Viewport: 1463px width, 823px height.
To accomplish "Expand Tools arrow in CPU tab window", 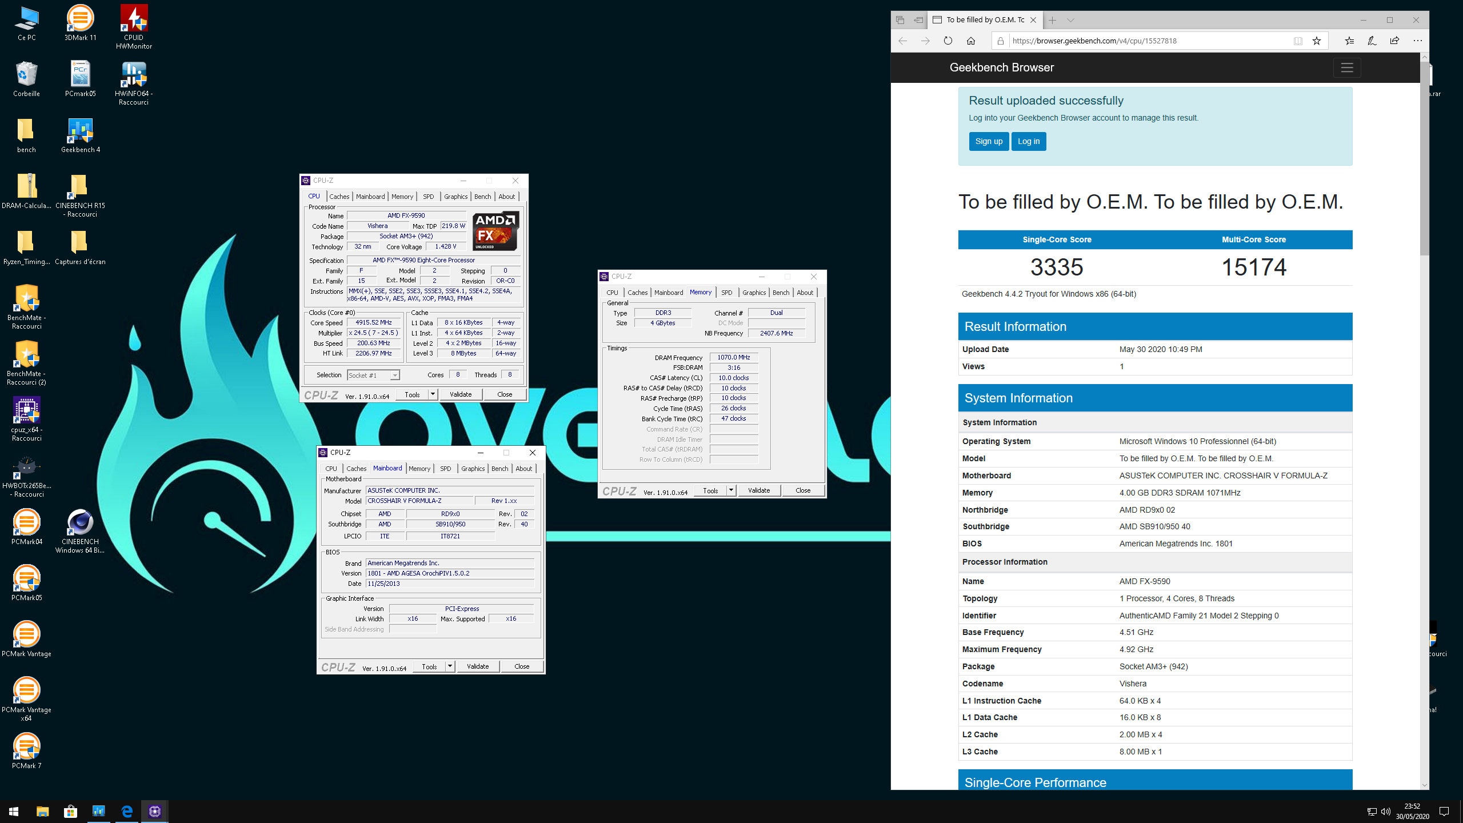I will pyautogui.click(x=433, y=394).
